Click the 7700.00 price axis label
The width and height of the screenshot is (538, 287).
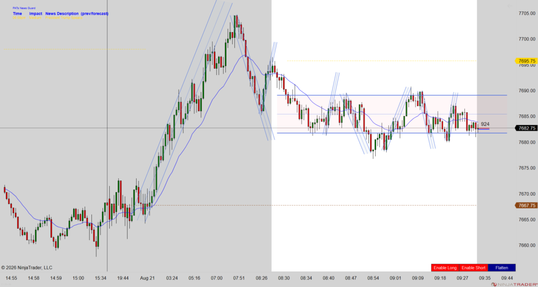coord(527,39)
